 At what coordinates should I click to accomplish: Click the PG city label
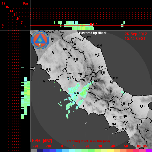point(76,59)
